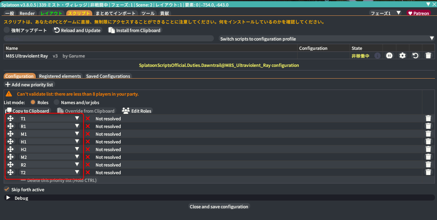Screen dimensions: 437x220
Task: Open the フェーズ1 phase dropdown
Action: 385,13
